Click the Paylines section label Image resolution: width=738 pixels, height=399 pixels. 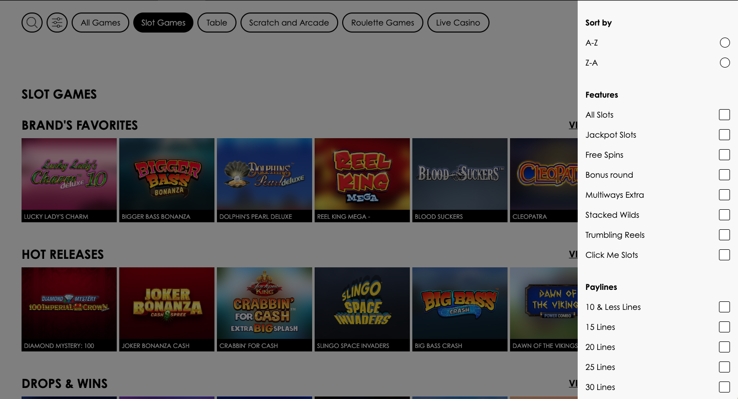click(601, 287)
